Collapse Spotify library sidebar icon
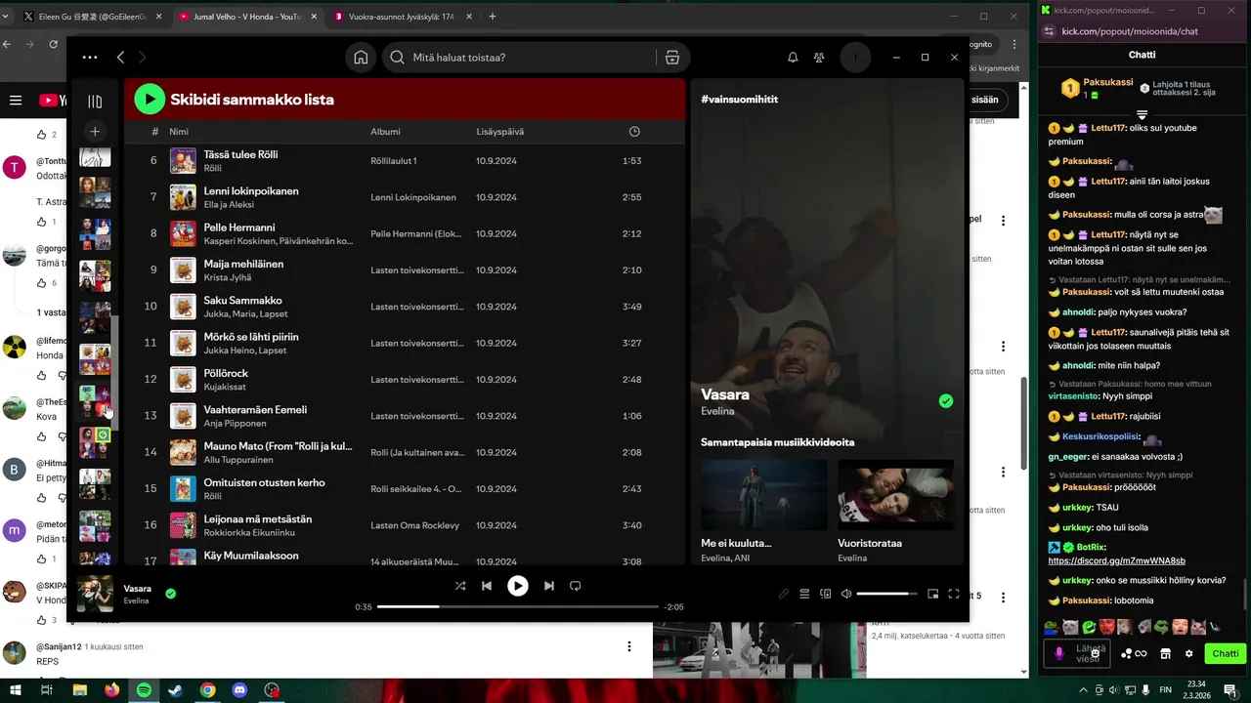1251x703 pixels. [x=95, y=101]
